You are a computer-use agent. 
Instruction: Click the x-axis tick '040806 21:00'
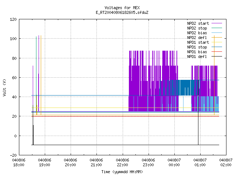coord(96,163)
